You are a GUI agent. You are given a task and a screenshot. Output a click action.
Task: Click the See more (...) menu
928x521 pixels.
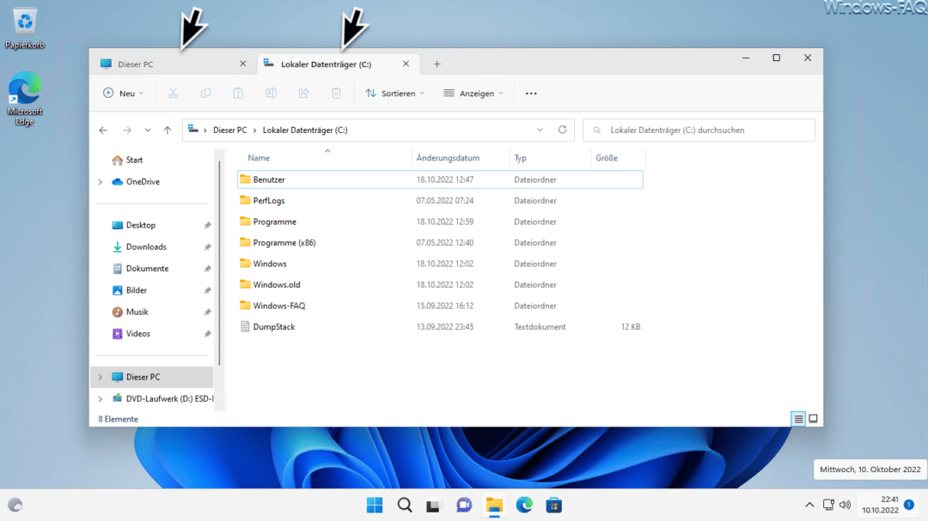[x=530, y=93]
